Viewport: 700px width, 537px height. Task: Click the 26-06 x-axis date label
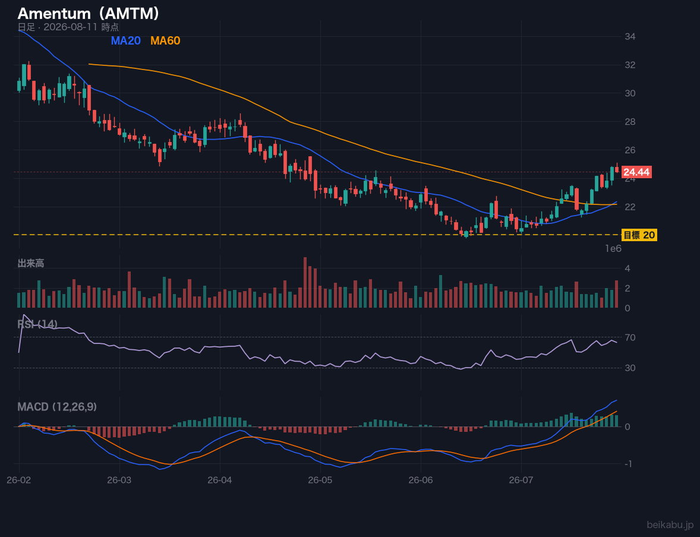tap(421, 481)
